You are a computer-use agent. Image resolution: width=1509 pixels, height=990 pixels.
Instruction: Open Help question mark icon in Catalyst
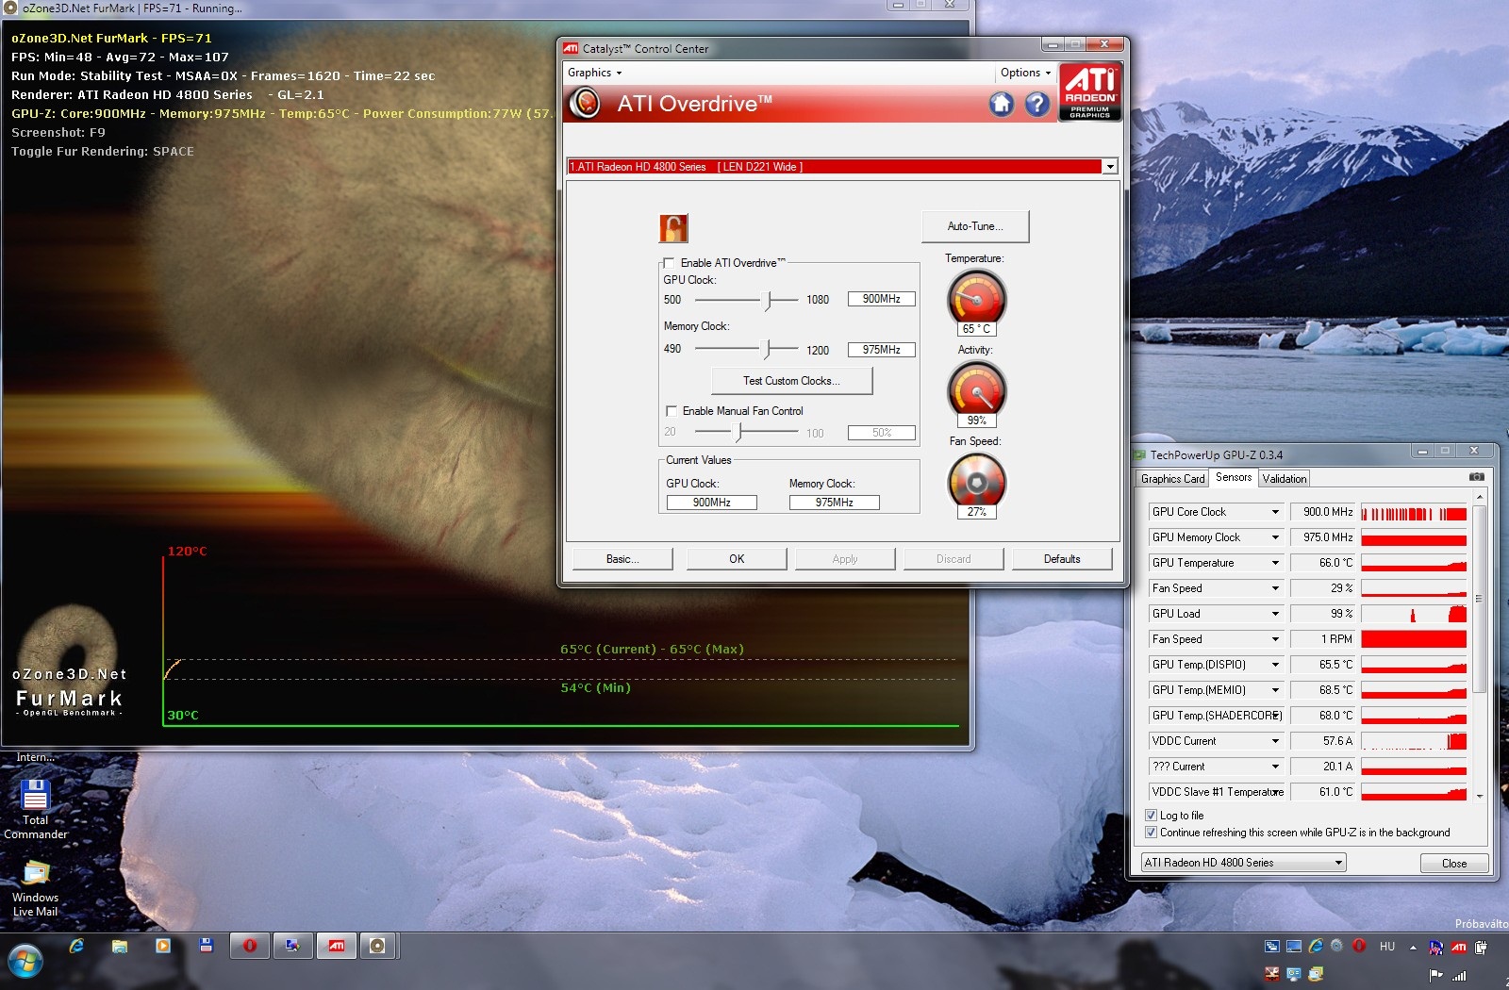tap(1037, 104)
